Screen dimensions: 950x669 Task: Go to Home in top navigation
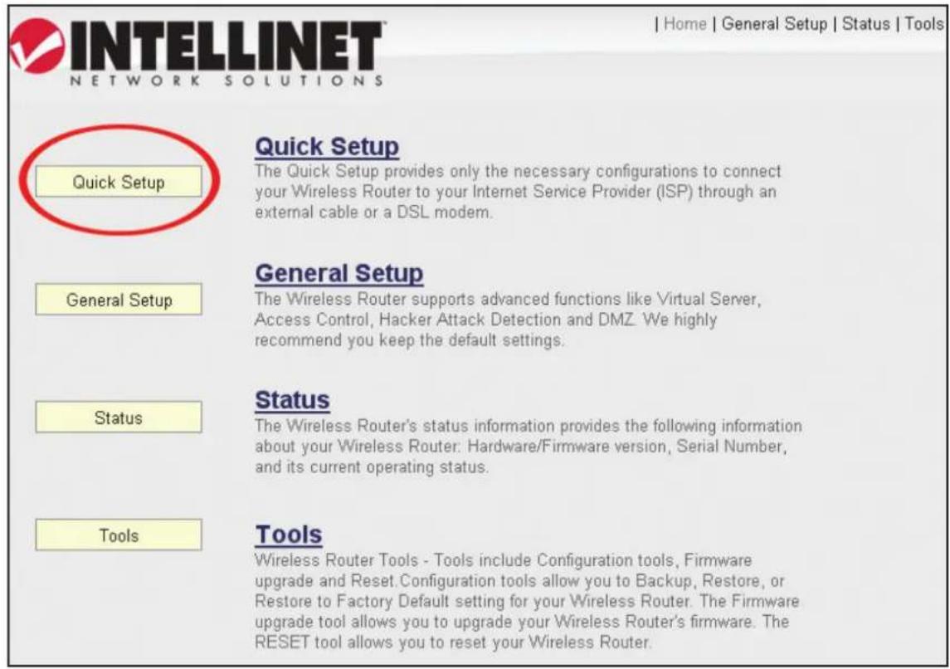pyautogui.click(x=685, y=24)
